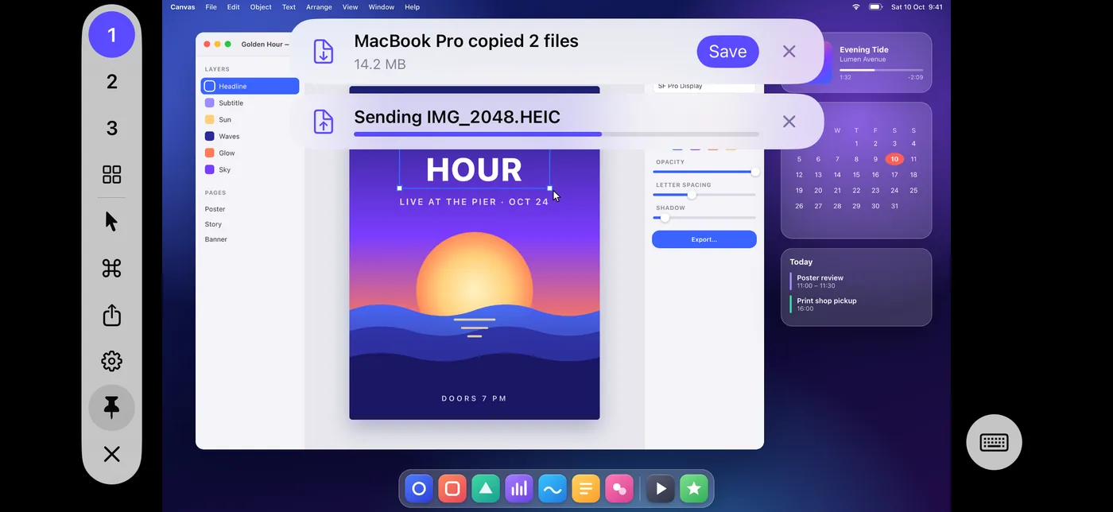
Task: Select the Sun layer
Action: pos(250,119)
